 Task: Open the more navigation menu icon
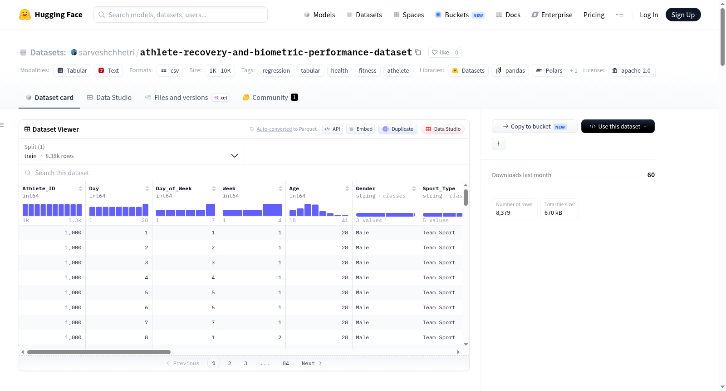(619, 15)
